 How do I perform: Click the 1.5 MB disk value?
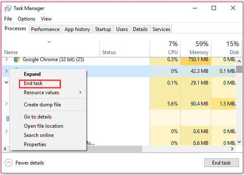(x=228, y=104)
